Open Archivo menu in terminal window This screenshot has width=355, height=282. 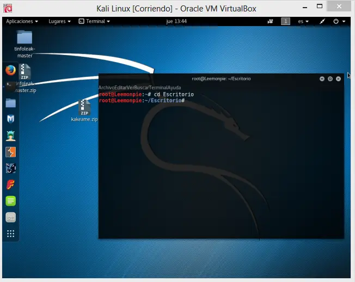click(x=106, y=88)
